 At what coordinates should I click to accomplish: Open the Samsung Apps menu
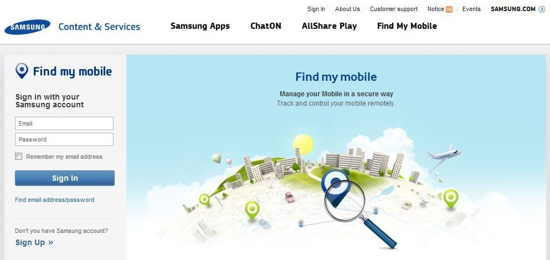(x=200, y=27)
